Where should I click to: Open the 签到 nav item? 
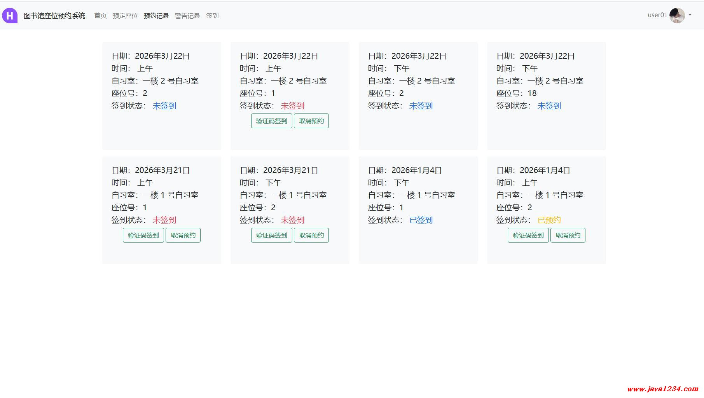(212, 16)
